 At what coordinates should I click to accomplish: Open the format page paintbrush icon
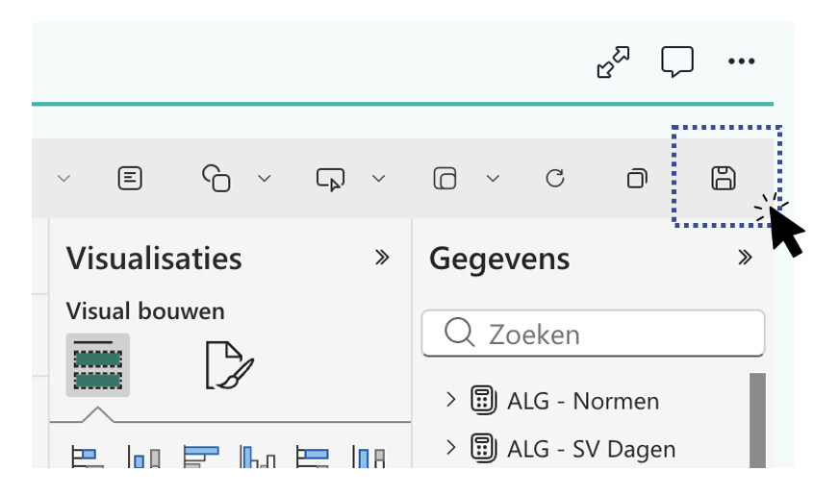coord(229,365)
